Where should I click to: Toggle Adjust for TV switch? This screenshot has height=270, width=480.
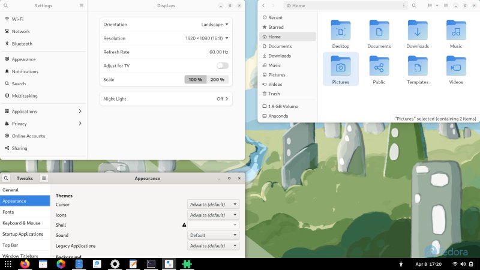[x=223, y=65]
